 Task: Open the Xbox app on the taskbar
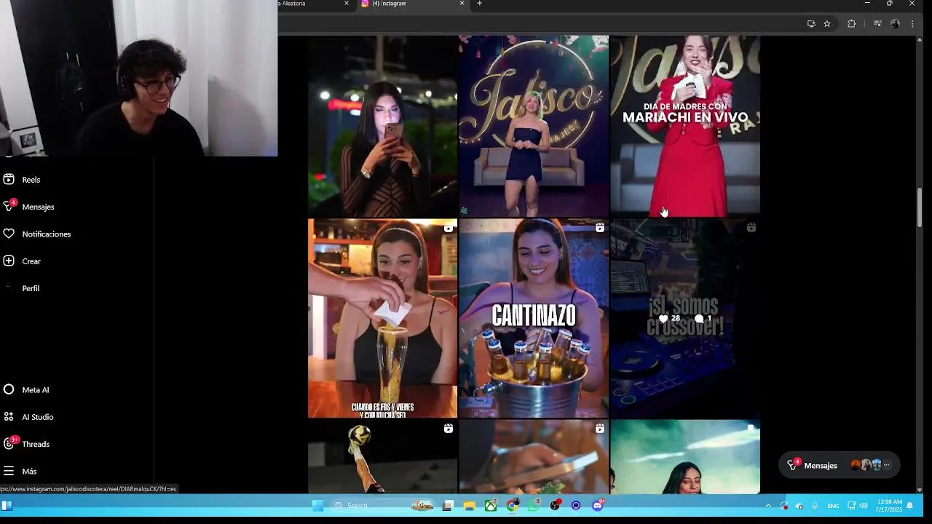tap(491, 505)
